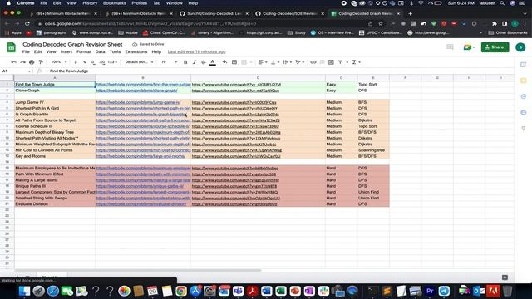
Task: Open the Contacts side panel icon
Action: coord(523,113)
